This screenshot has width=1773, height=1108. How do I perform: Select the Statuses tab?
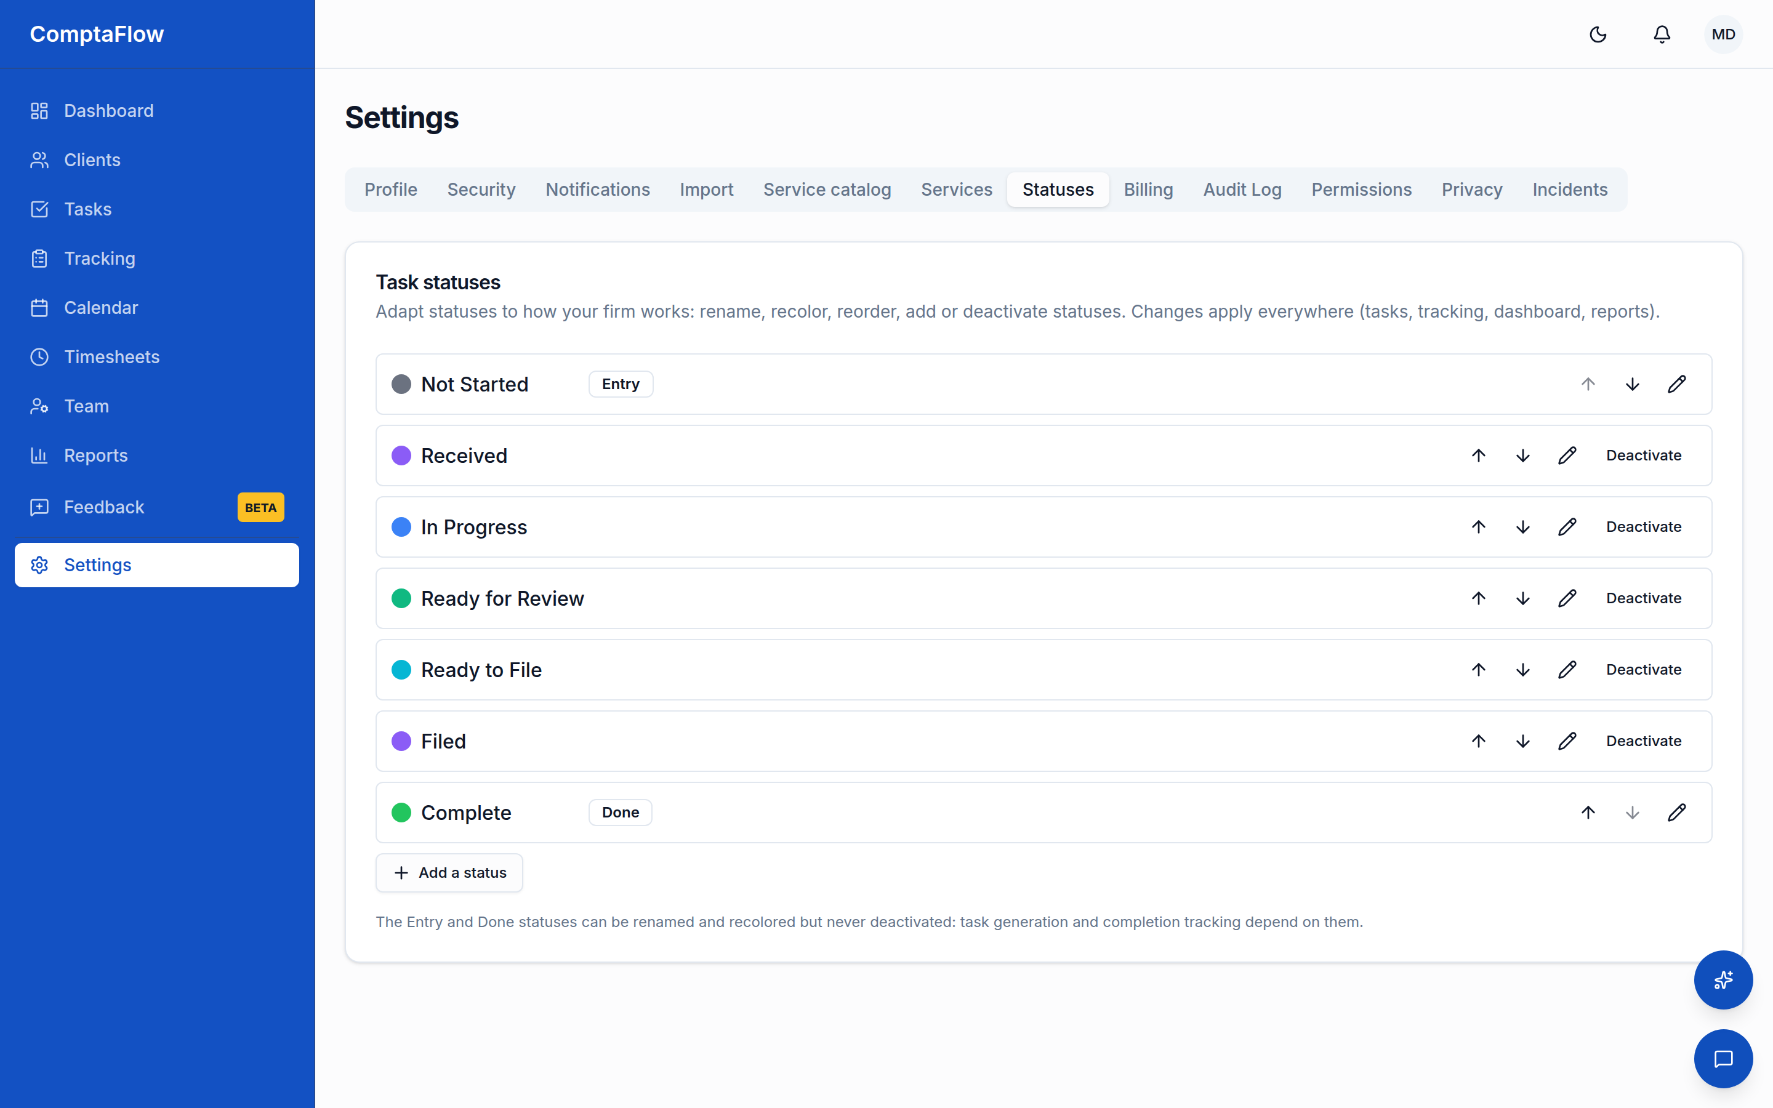tap(1058, 190)
